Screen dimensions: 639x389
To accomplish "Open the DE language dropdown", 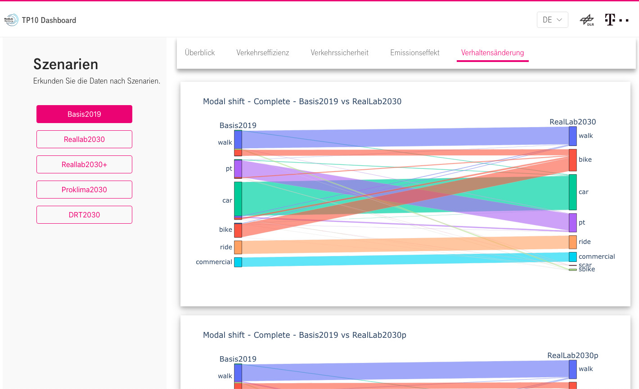I will (552, 20).
